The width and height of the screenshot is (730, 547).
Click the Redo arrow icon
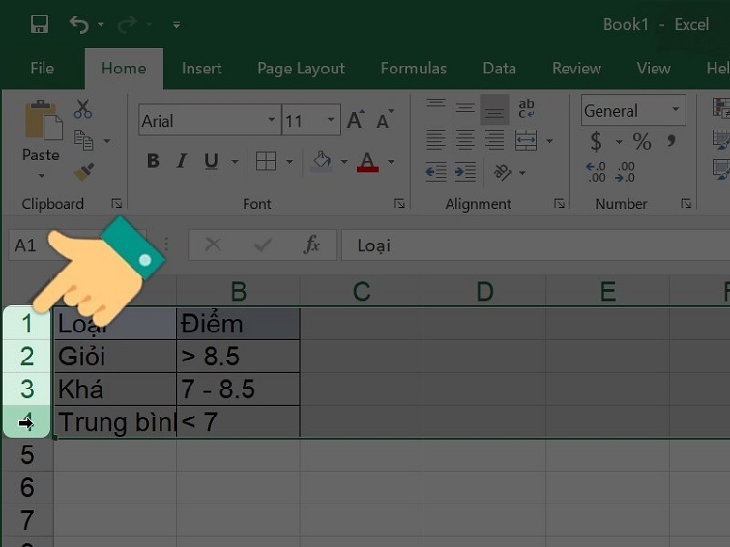(x=127, y=24)
